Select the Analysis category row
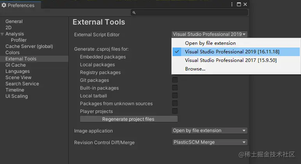Viewport: 301px width, 164px height. tap(34, 34)
